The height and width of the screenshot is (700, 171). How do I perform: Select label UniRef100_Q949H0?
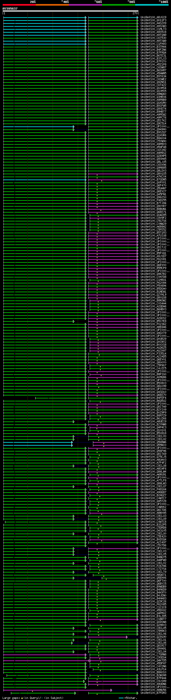point(153,129)
